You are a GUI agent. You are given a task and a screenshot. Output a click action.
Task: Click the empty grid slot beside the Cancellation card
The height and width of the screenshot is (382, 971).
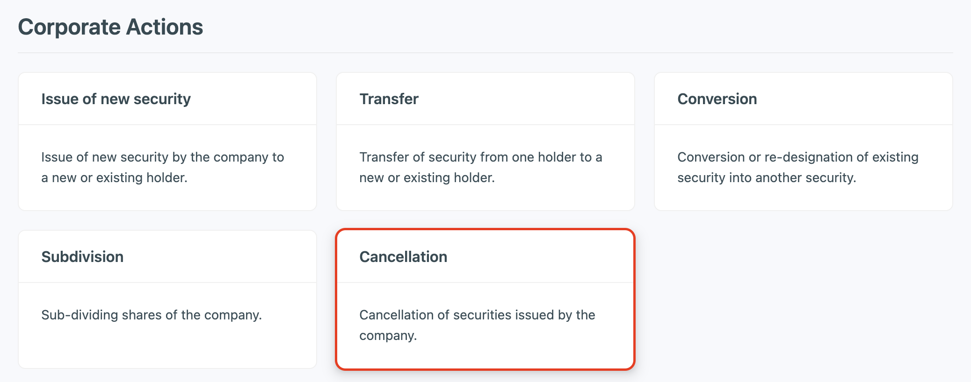[x=803, y=299]
